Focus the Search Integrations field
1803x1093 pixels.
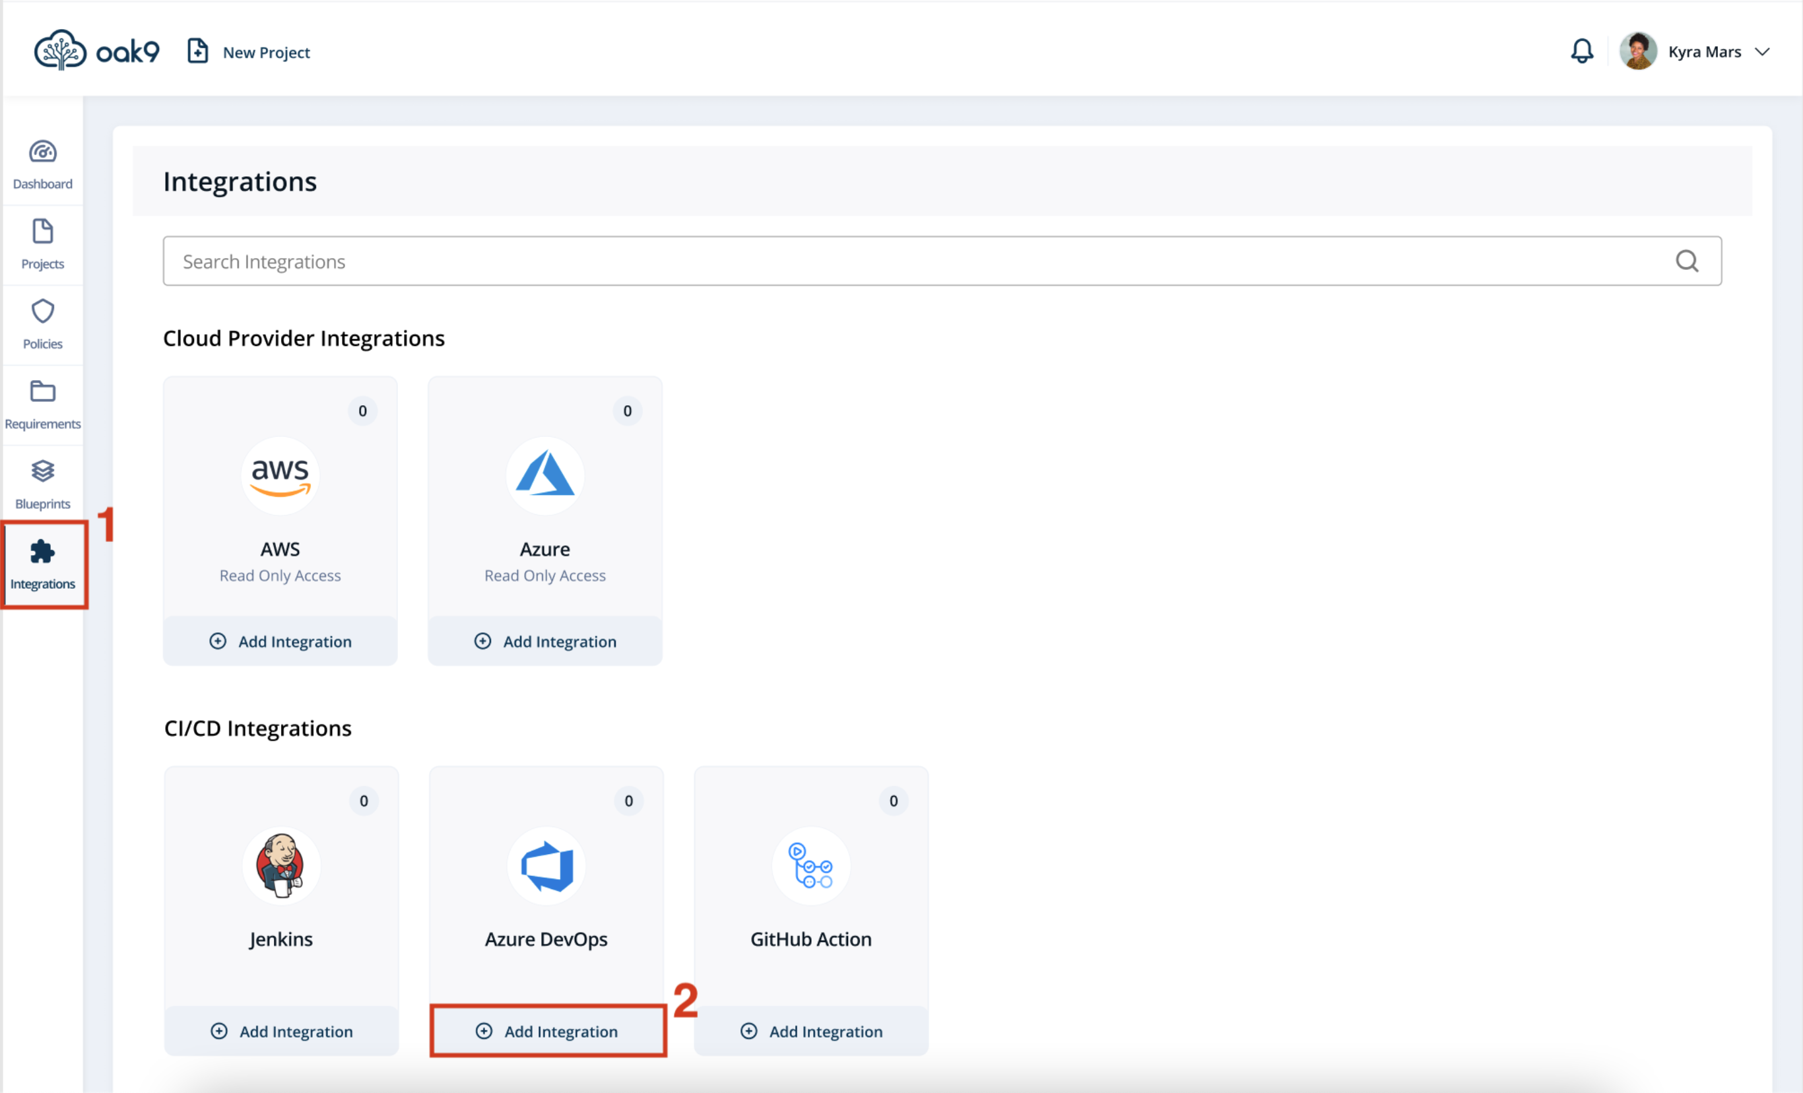942,261
